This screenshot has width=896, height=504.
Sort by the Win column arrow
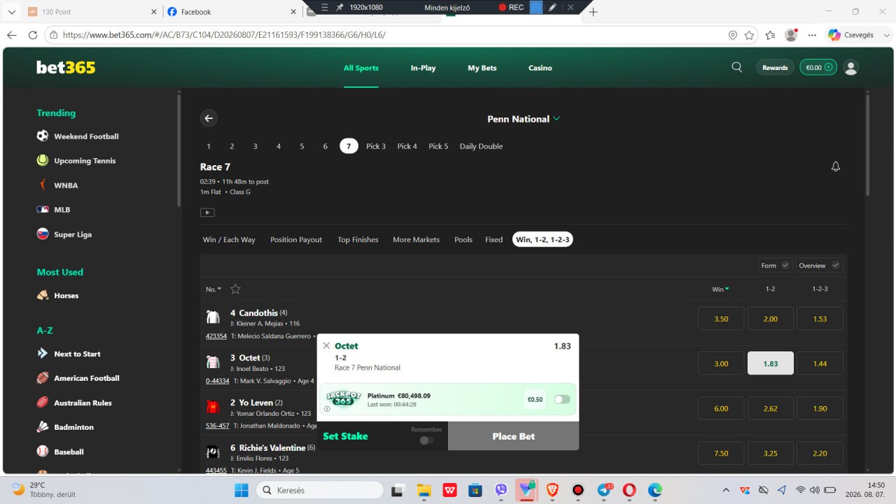click(x=727, y=289)
